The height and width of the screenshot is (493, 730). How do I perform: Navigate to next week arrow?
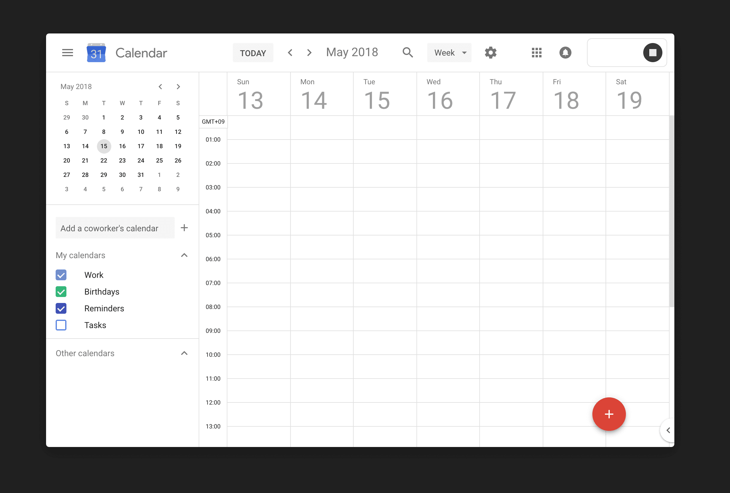pos(310,53)
